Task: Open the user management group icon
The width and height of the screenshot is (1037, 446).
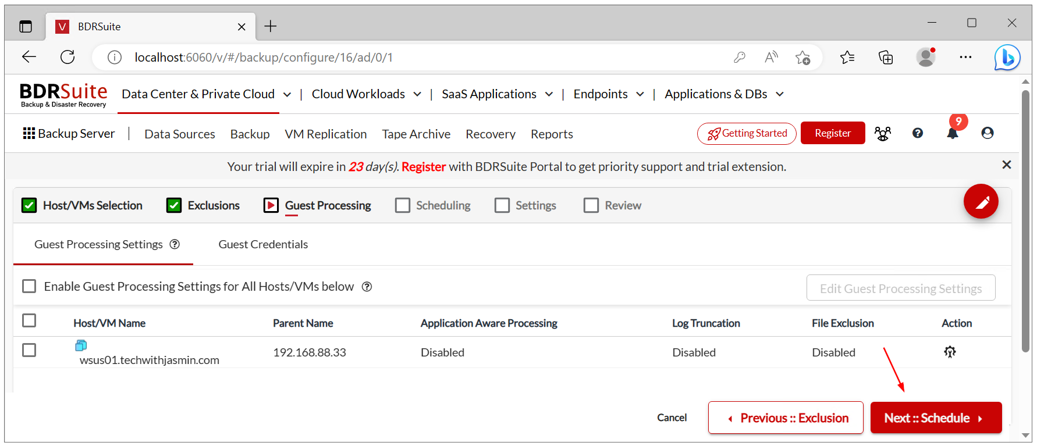Action: point(883,134)
